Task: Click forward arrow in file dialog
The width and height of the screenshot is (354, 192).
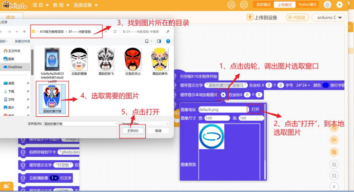Action: (9, 32)
